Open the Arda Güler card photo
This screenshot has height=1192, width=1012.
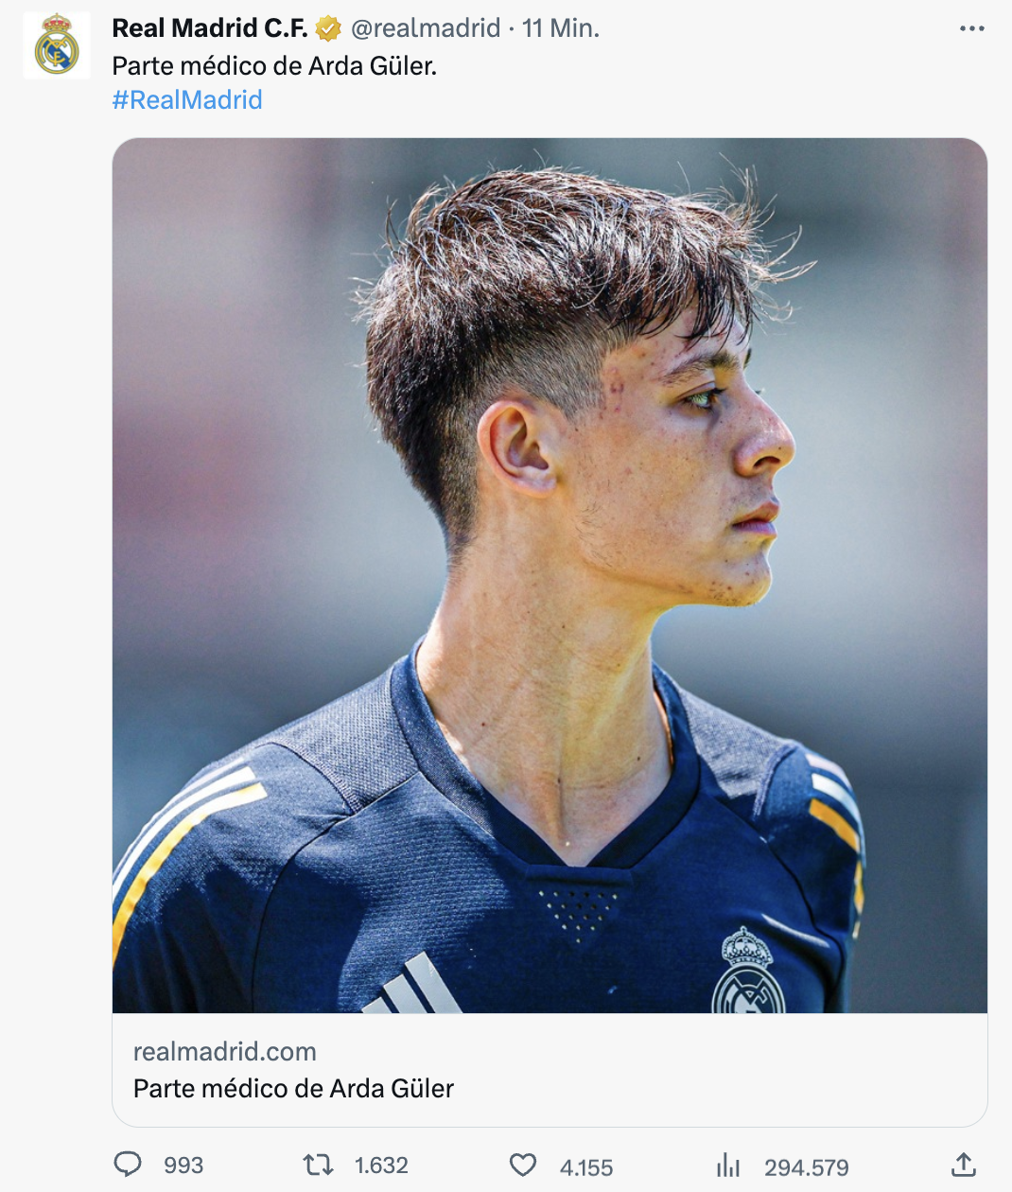pos(550,575)
